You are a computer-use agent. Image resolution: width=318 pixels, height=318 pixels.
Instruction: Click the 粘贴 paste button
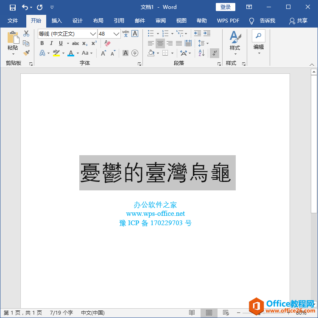click(x=13, y=43)
